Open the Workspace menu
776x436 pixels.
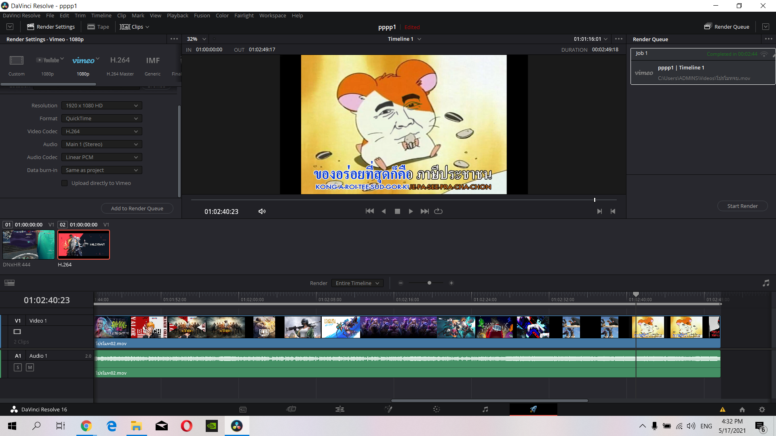pyautogui.click(x=272, y=15)
